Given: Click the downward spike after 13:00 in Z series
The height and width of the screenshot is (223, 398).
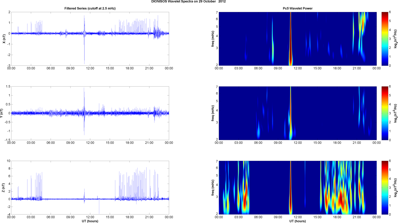Looking at the screenshot, I should point(99,206).
